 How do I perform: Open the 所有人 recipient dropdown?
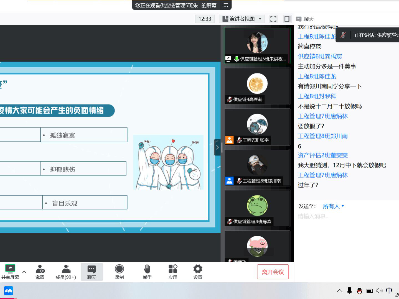pyautogui.click(x=333, y=206)
